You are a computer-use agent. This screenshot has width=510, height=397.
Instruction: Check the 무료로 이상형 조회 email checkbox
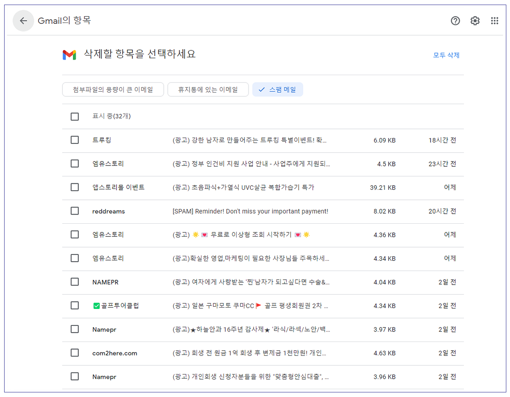pyautogui.click(x=75, y=234)
